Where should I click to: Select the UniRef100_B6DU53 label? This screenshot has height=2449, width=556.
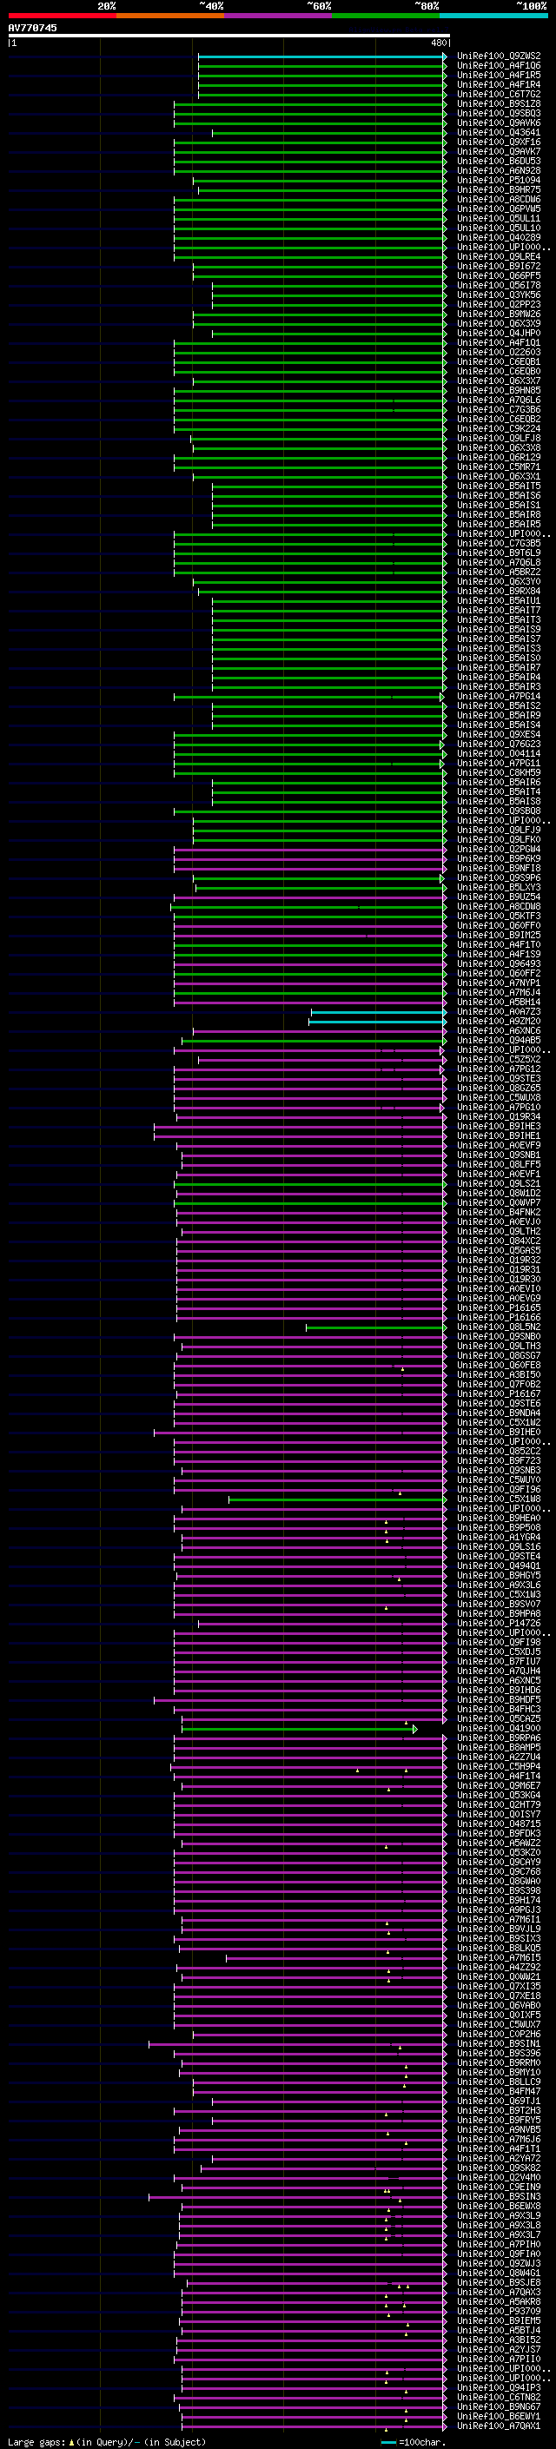pos(498,161)
